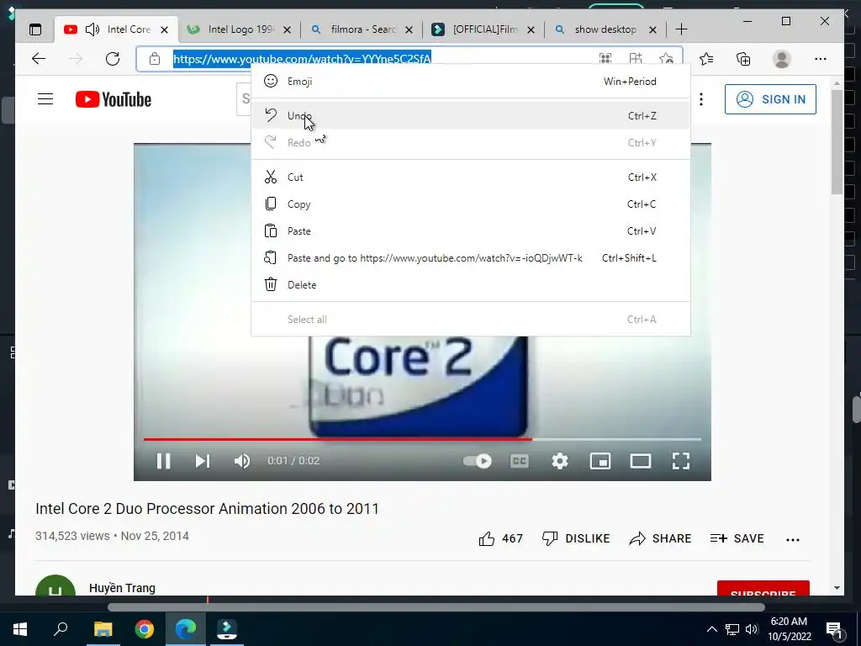Viewport: 861px width, 646px height.
Task: Go back to the previous page
Action: pos(39,59)
